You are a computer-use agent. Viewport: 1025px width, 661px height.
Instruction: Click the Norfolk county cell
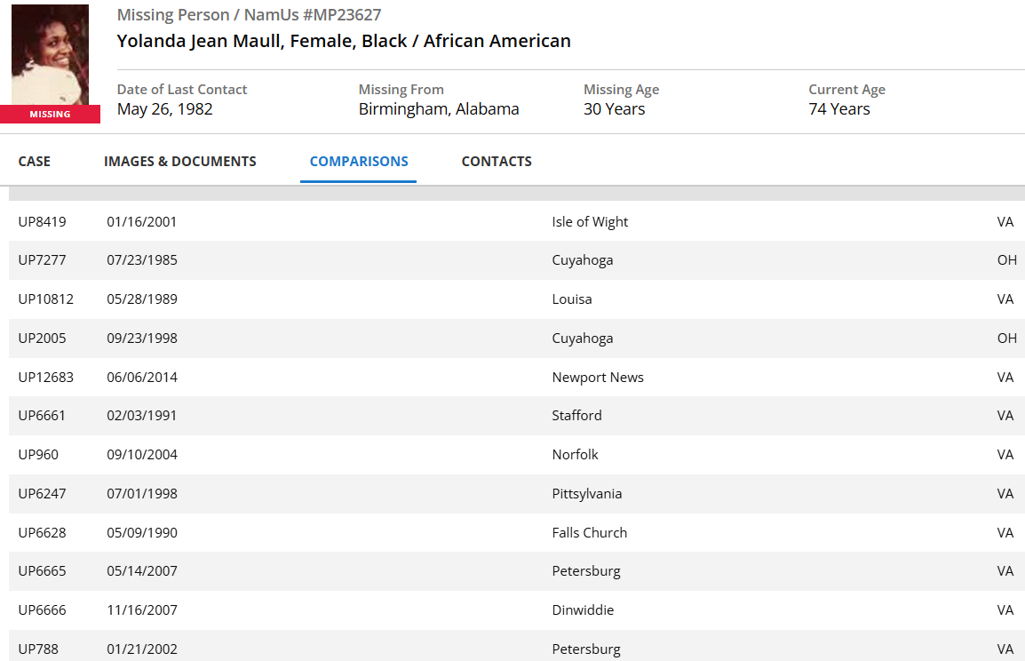pyautogui.click(x=575, y=455)
